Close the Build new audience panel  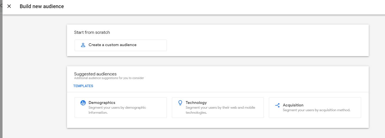[x=9, y=6]
